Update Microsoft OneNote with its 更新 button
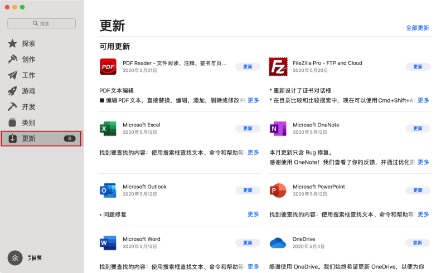 pos(418,129)
